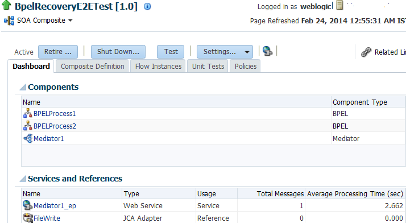Image resolution: width=406 pixels, height=223 pixels.
Task: Click the Usage column header
Action: pos(217,194)
